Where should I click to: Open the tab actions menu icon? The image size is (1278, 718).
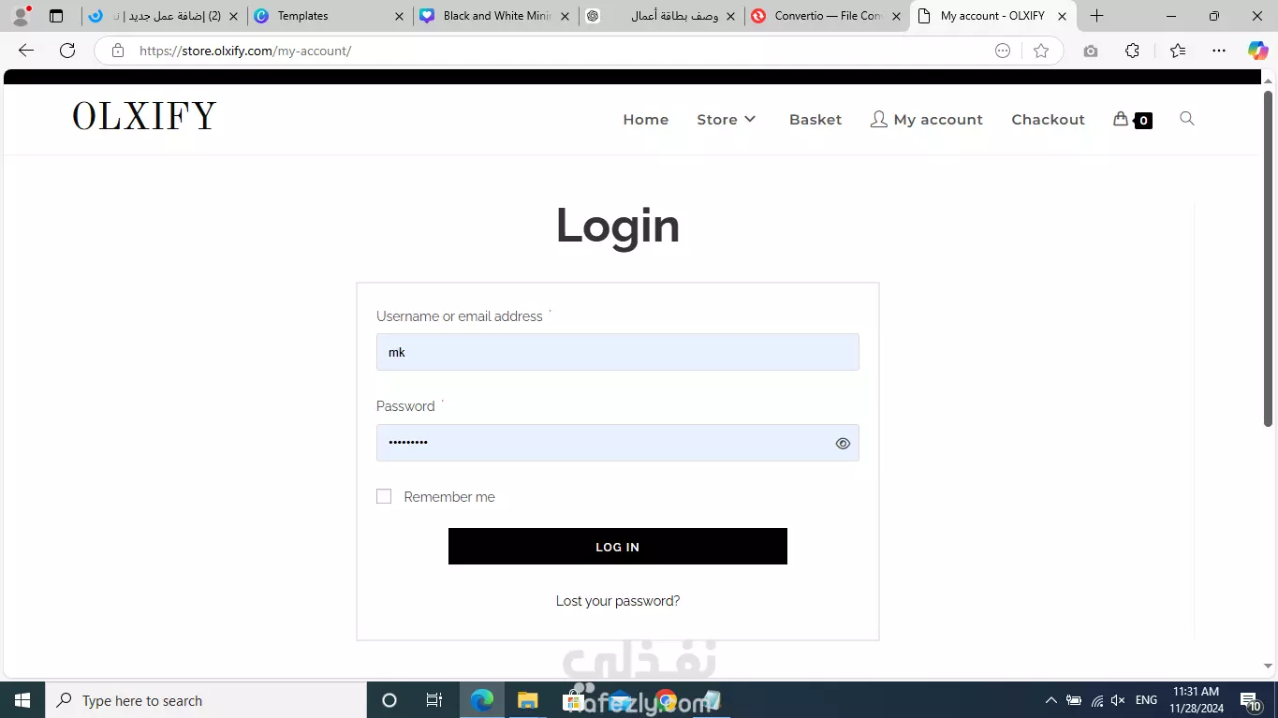(x=56, y=16)
